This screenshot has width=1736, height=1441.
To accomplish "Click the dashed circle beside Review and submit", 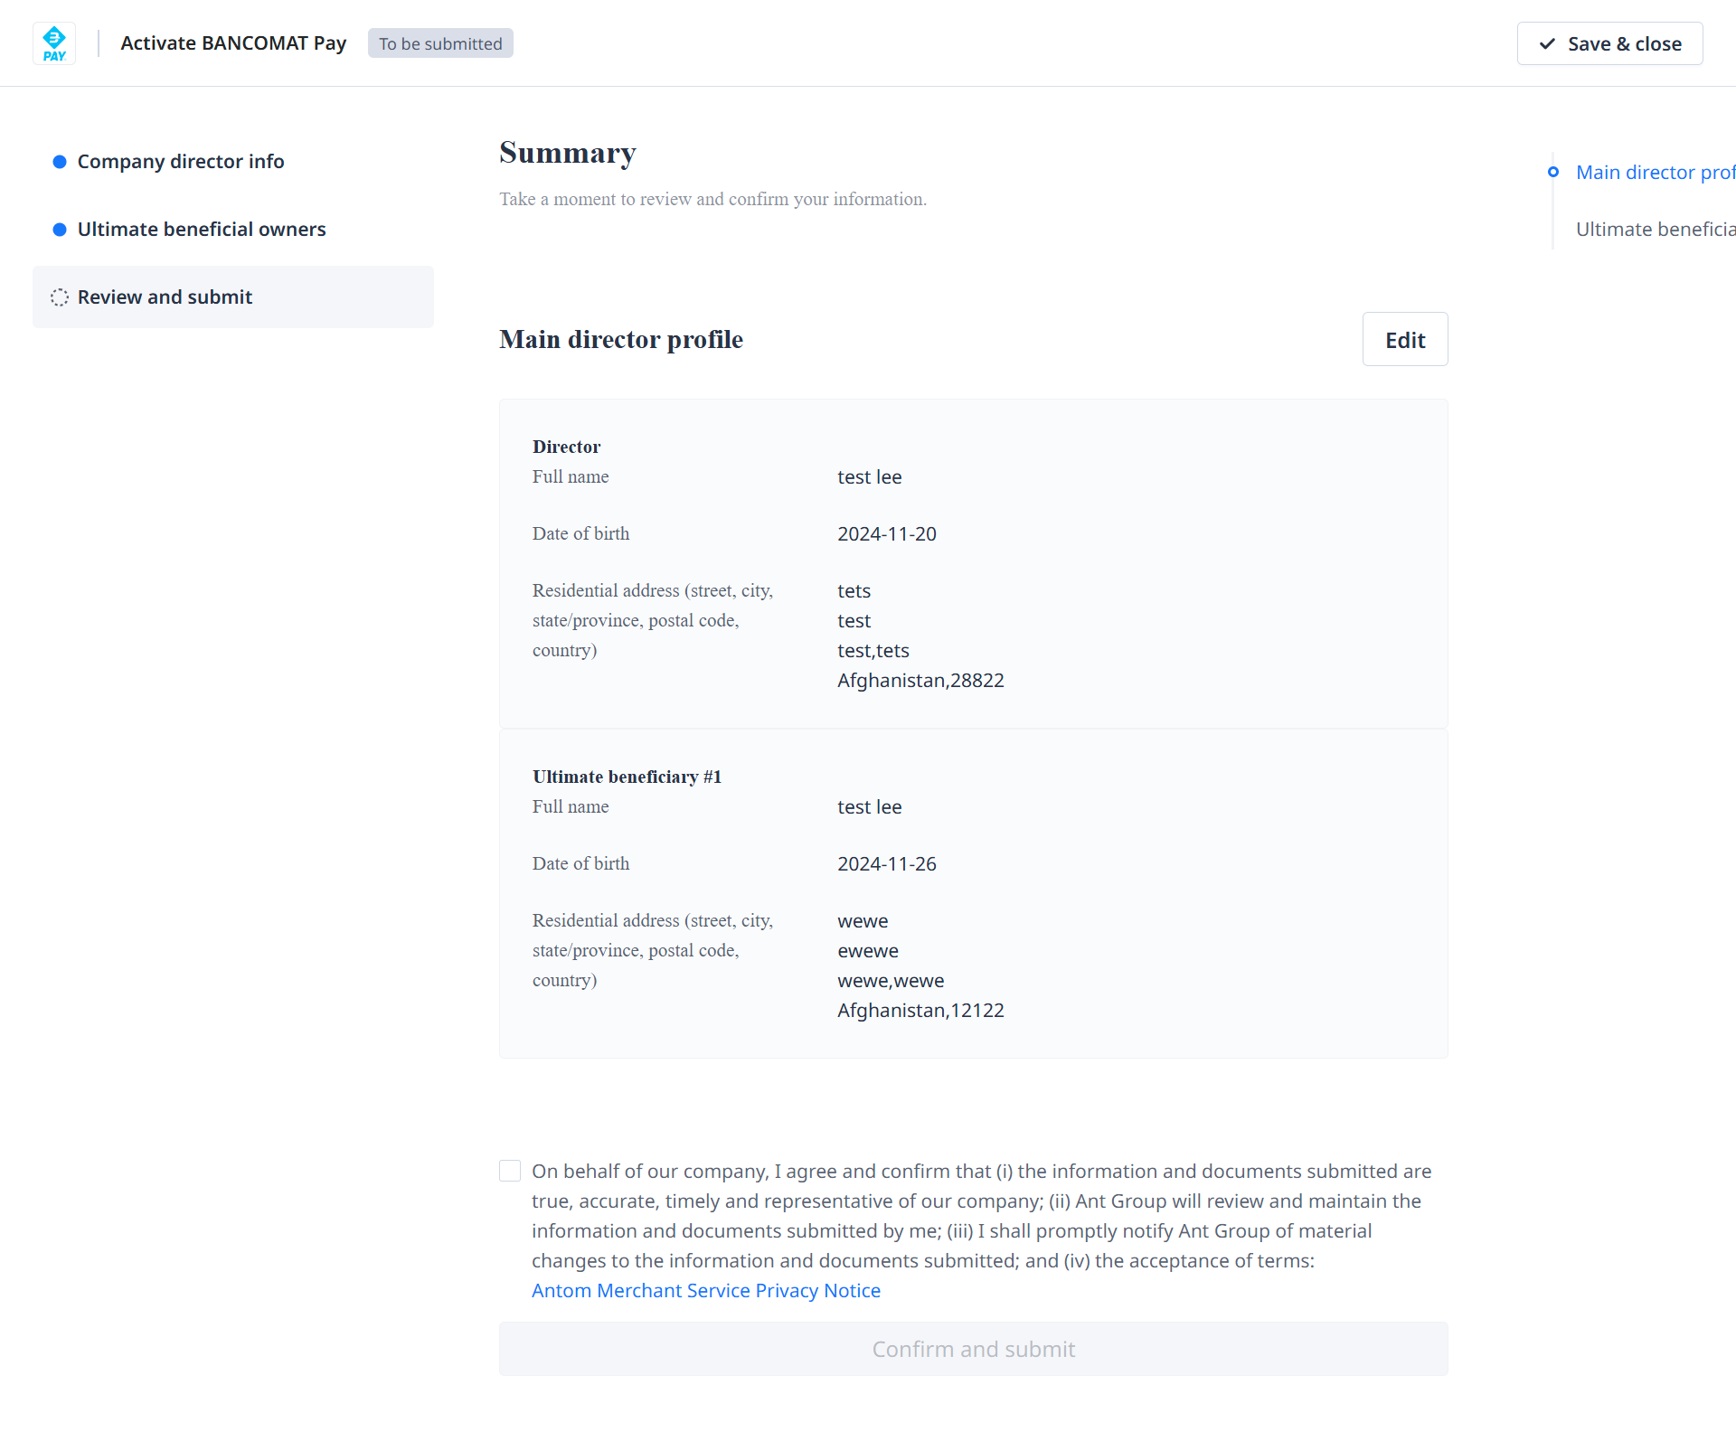I will (x=60, y=297).
